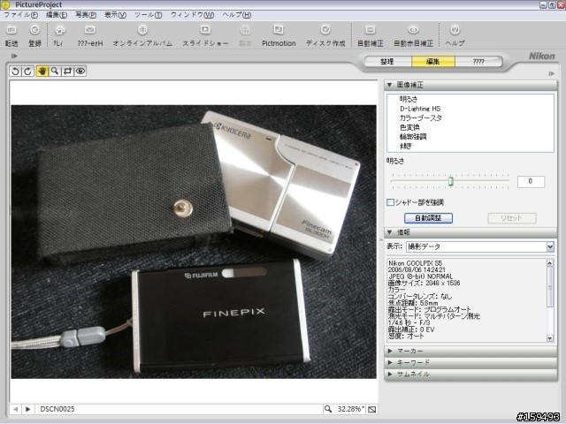Select the hand pan tool
Viewport: 566px width, 424px height.
(42, 71)
